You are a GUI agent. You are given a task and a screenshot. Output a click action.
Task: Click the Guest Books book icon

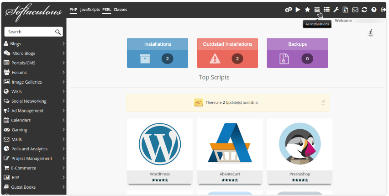coord(6,187)
